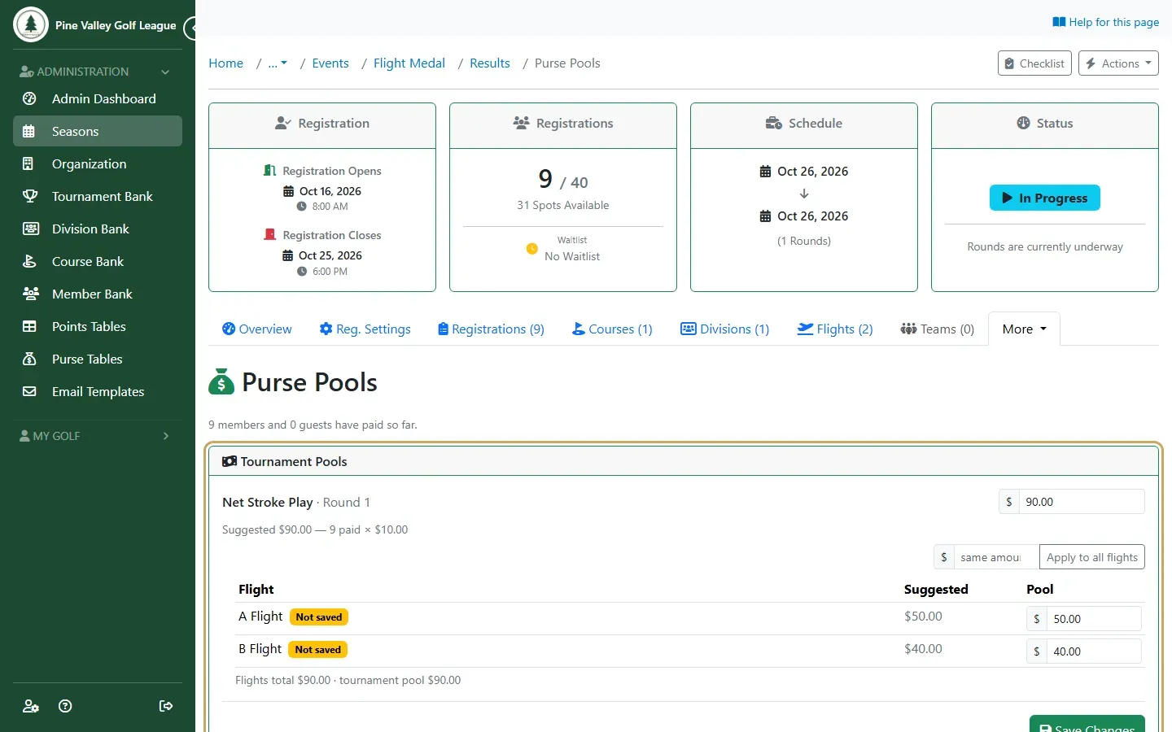Open Division Bank in the sidebar
1172x732 pixels.
click(98, 229)
